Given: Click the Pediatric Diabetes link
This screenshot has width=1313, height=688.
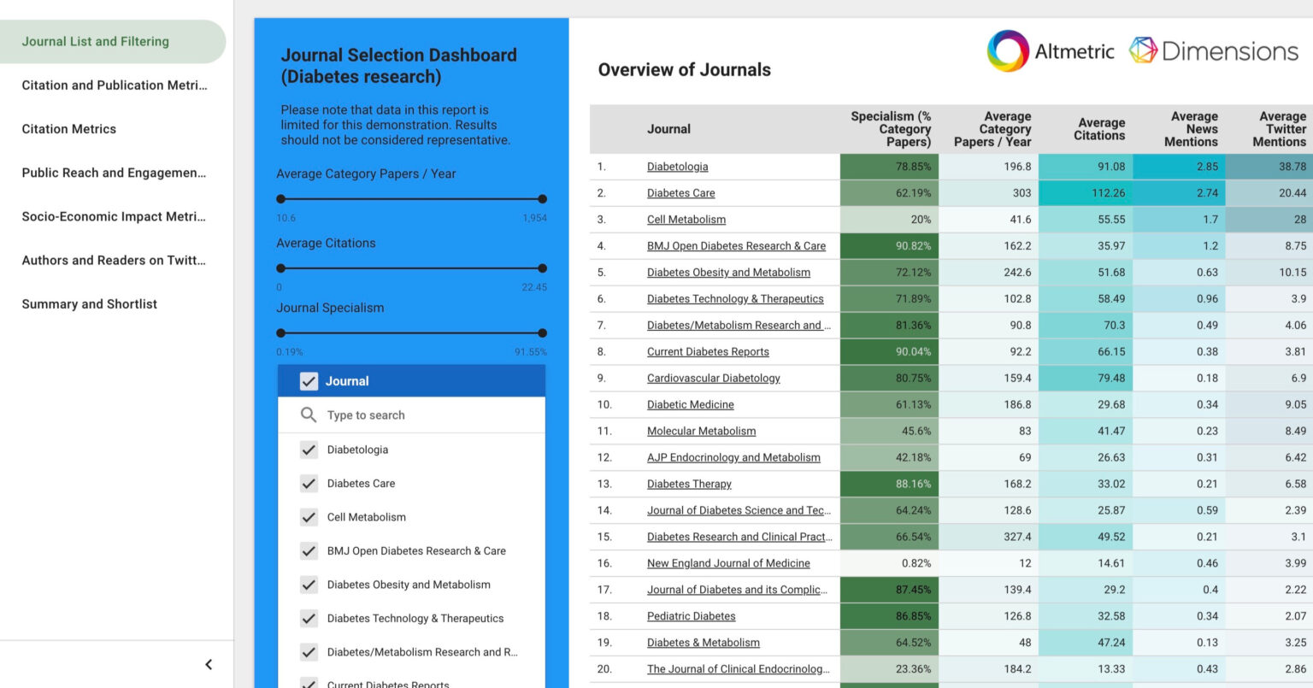Looking at the screenshot, I should coord(691,616).
